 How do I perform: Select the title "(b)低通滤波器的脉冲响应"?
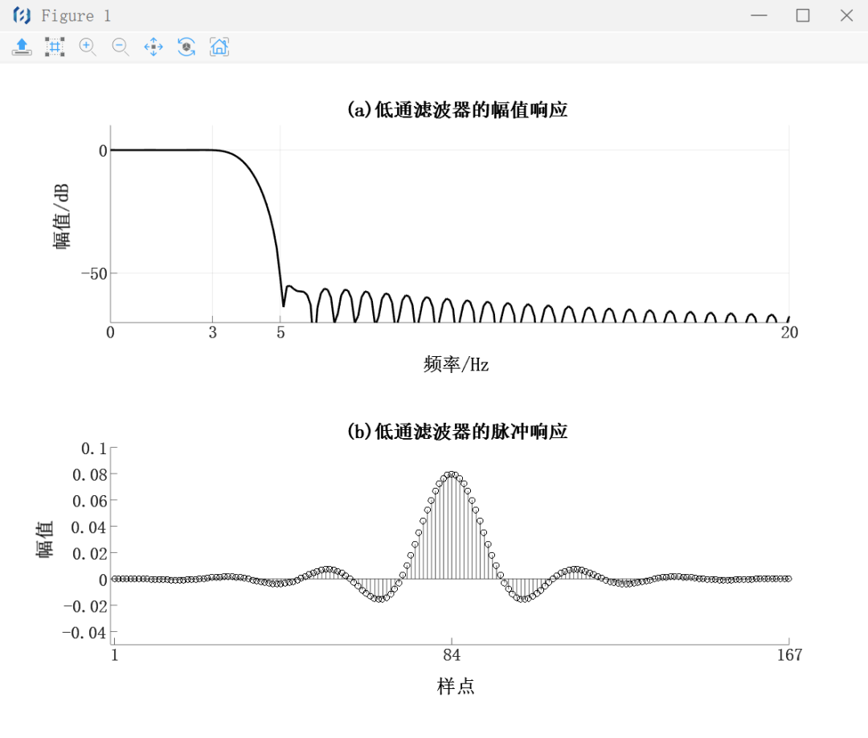click(x=457, y=432)
